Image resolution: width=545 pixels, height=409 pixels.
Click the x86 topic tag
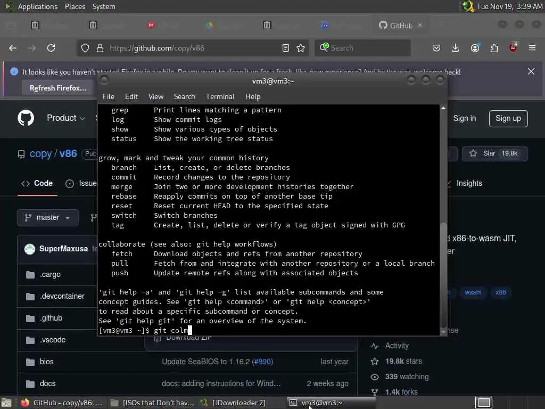click(500, 292)
